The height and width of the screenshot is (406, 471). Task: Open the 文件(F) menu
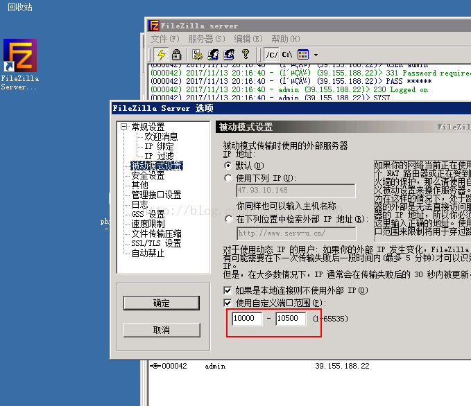coord(165,39)
